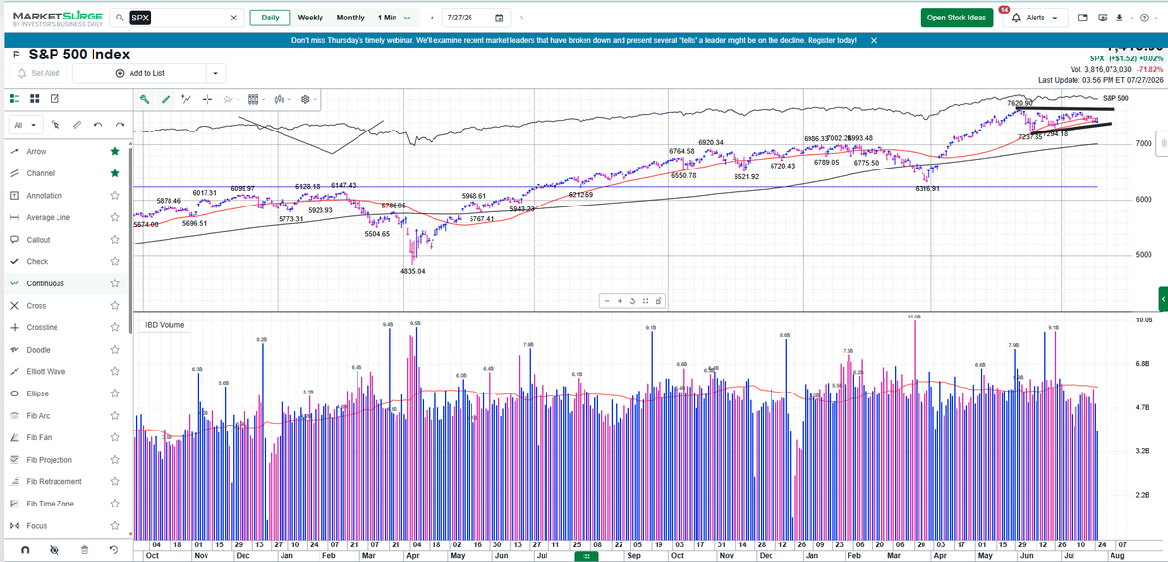Click the green pencil drawing mode icon
1168x562 pixels.
[x=166, y=99]
